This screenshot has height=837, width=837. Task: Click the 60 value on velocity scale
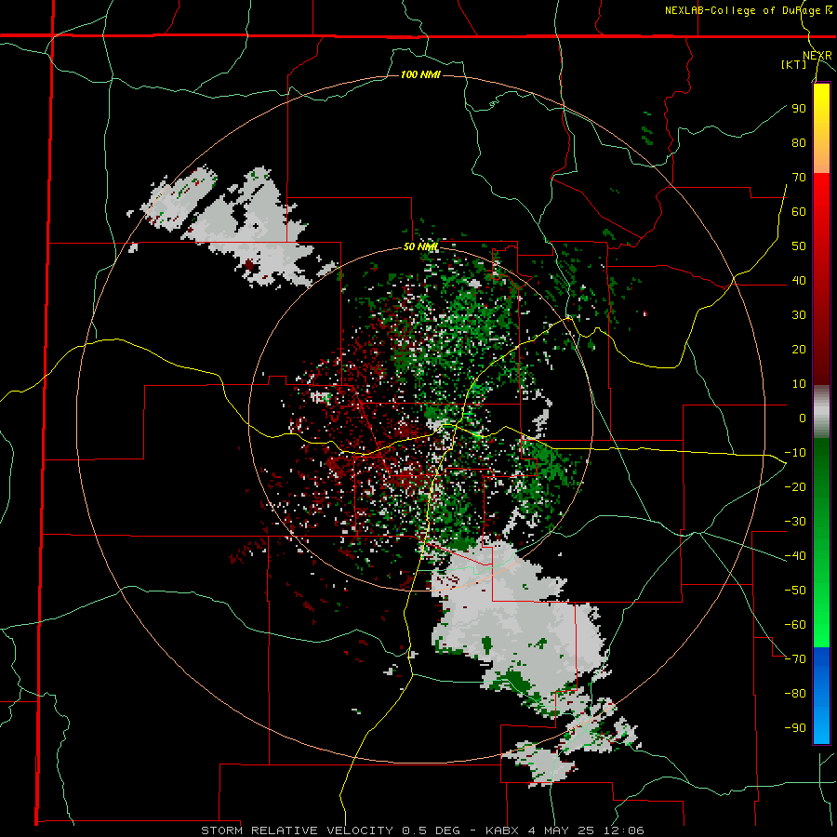click(x=799, y=212)
